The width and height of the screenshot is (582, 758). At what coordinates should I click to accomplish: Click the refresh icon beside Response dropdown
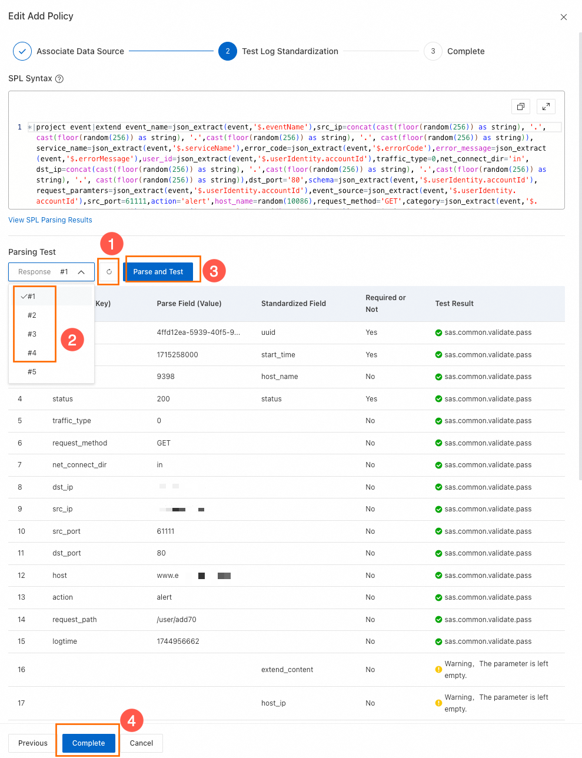click(109, 272)
